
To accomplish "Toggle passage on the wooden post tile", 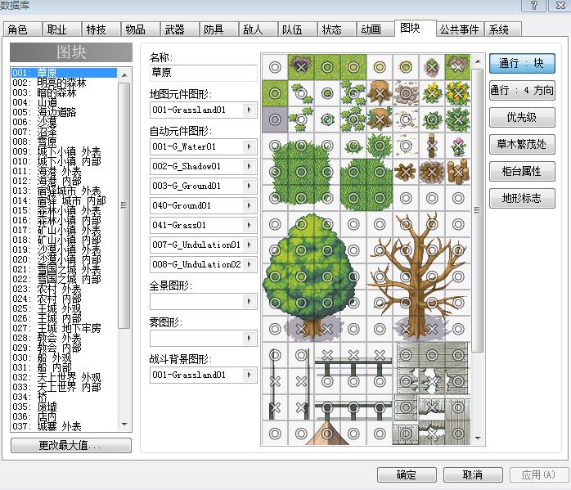I will tap(432, 146).
